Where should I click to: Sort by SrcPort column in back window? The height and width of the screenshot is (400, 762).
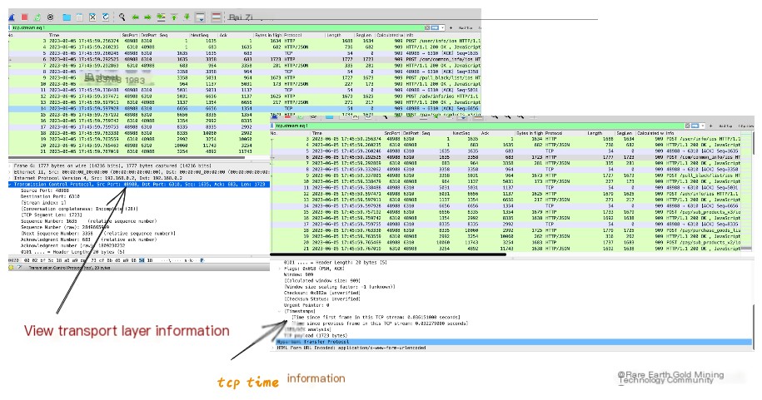tap(130, 35)
